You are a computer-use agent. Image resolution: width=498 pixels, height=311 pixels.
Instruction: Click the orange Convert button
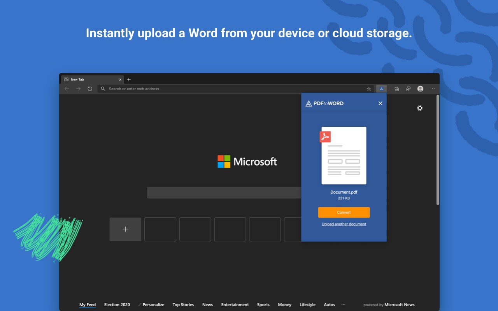tap(344, 212)
